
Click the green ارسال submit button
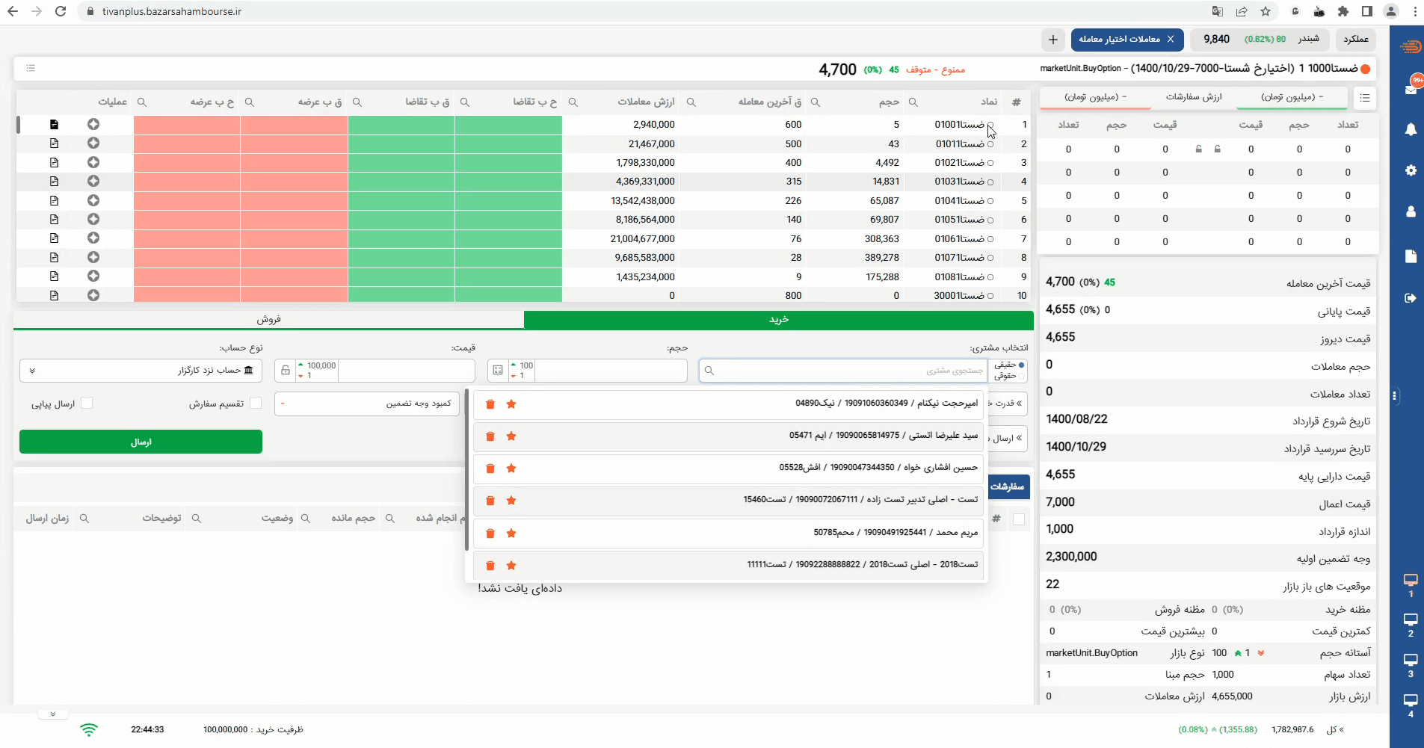pos(141,442)
